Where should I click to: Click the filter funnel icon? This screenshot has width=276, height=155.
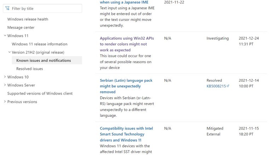[x=7, y=8]
